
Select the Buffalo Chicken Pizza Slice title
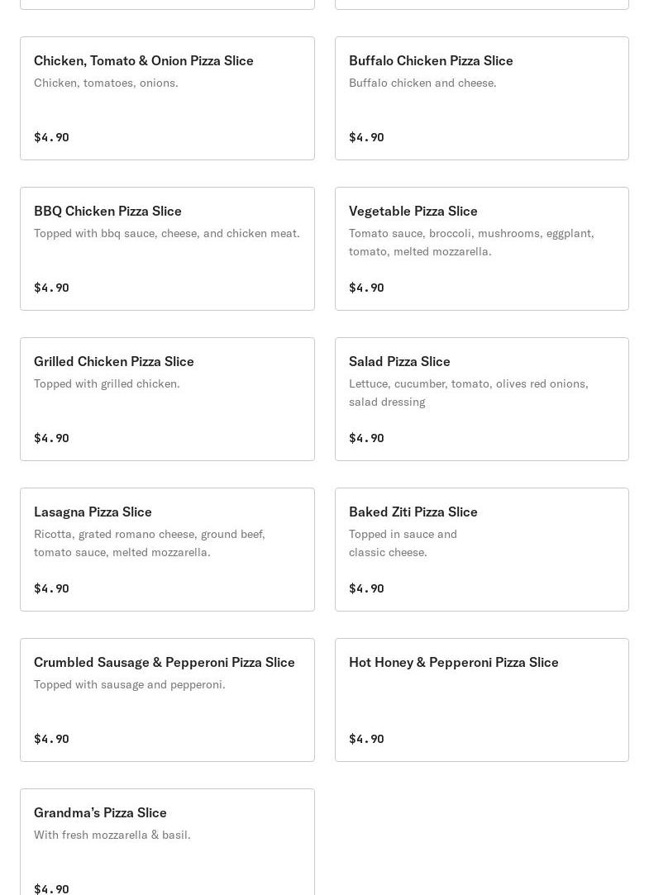(431, 60)
